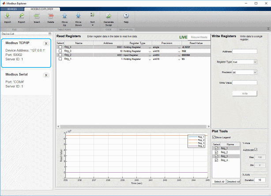Click the table horizontal scrollbar
Screen dimensions: 271x196
tap(133, 126)
